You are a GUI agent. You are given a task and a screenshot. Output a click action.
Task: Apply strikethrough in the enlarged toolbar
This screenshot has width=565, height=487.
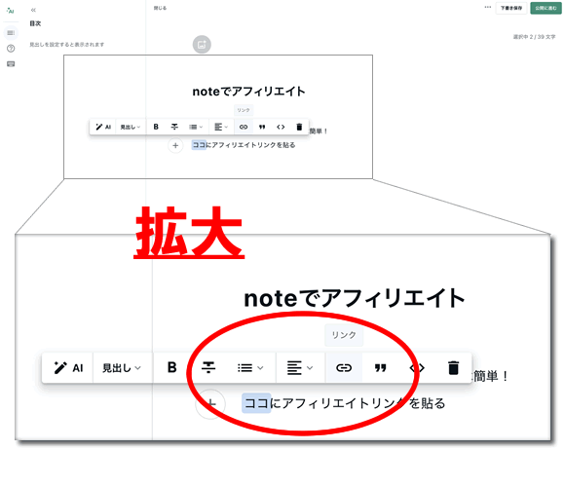[x=208, y=367]
